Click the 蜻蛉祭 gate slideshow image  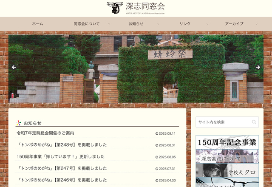tap(136, 69)
